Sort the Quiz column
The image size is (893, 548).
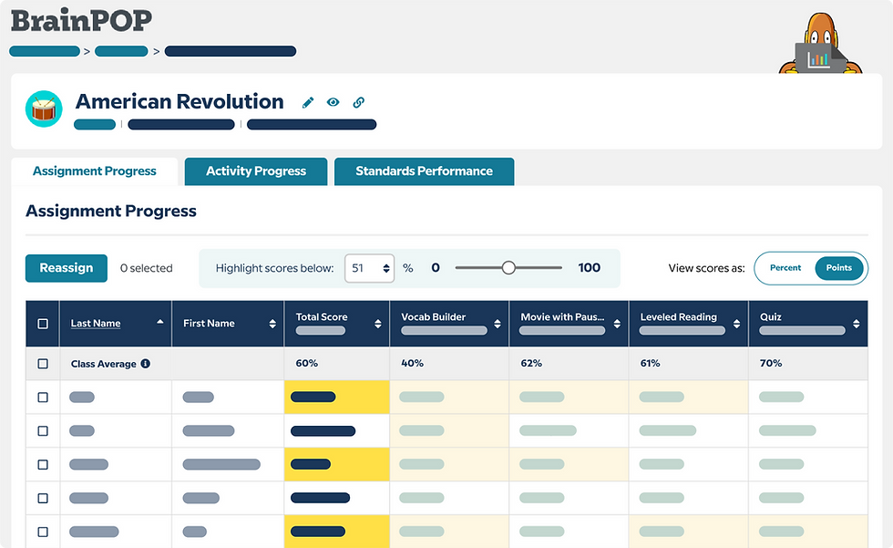(x=856, y=324)
